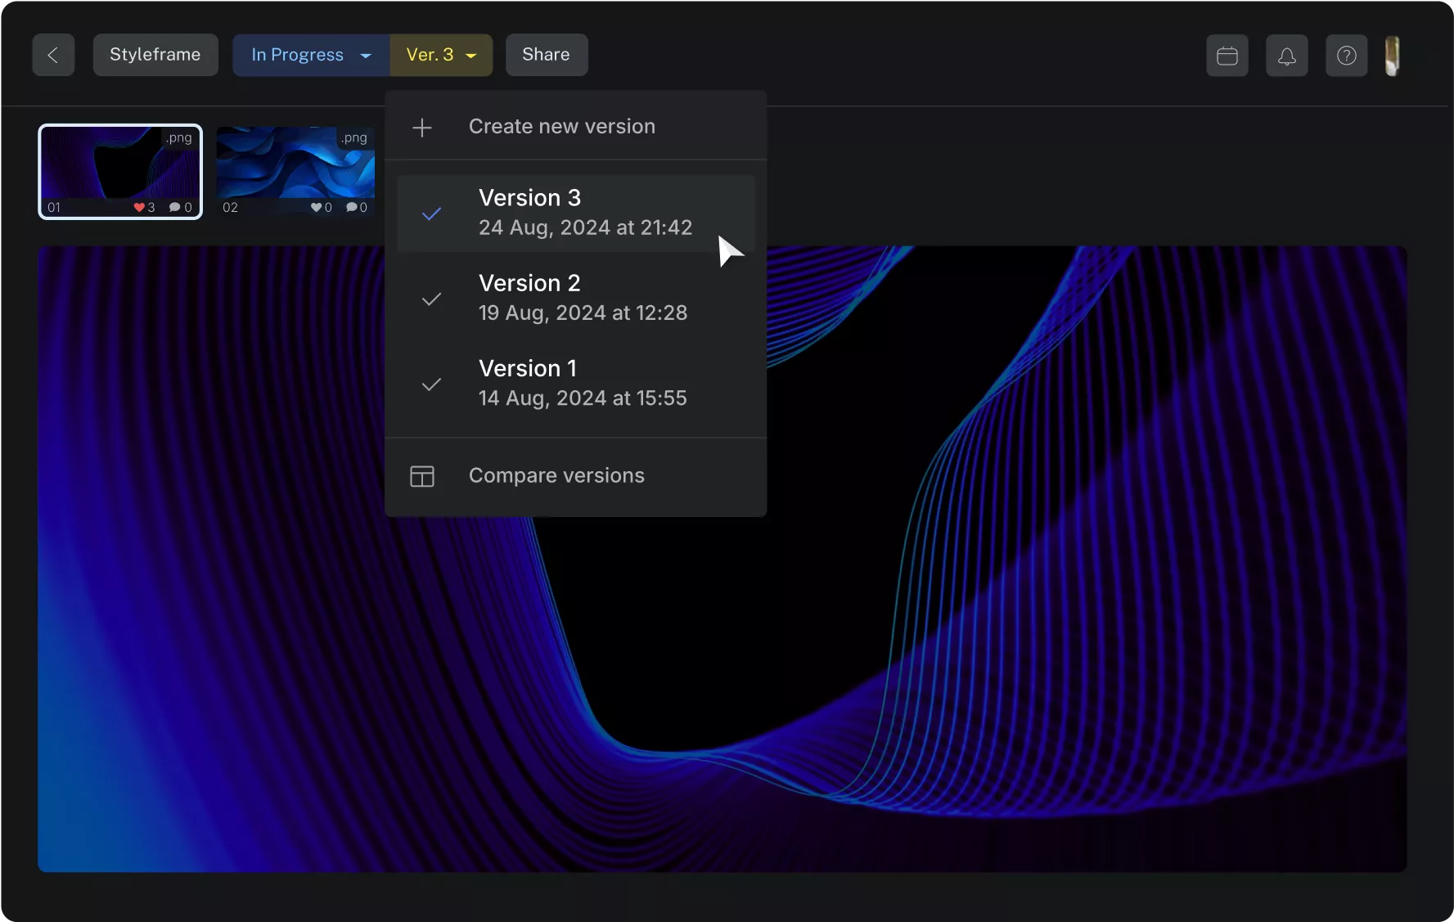Click the help question mark icon
This screenshot has width=1454, height=922.
tap(1346, 56)
